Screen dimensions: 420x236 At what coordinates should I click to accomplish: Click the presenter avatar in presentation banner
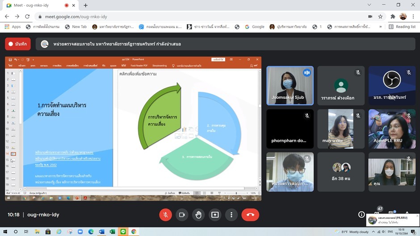tap(45, 44)
